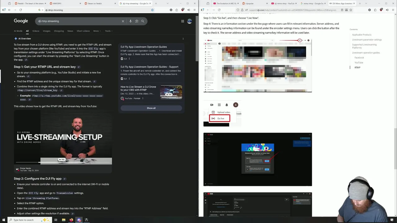Open Windows Start menu
This screenshot has width=397, height=223.
(3, 220)
